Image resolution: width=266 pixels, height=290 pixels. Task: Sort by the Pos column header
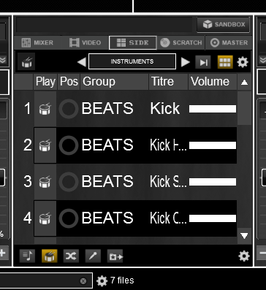[69, 82]
